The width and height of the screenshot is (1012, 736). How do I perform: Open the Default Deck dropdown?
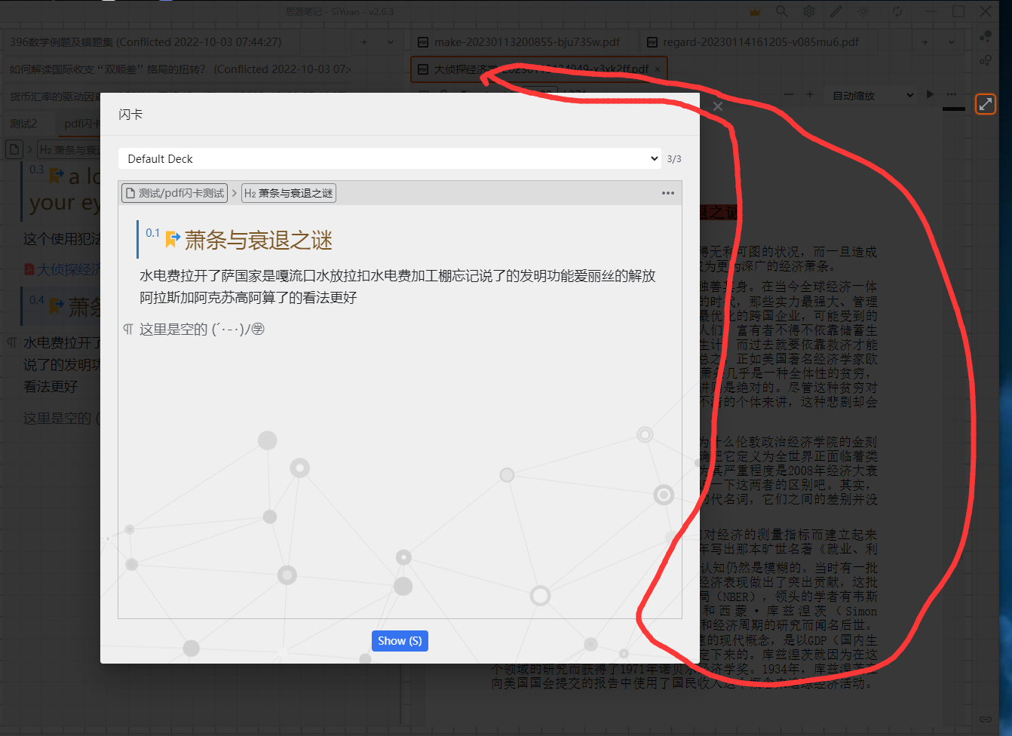[x=390, y=158]
